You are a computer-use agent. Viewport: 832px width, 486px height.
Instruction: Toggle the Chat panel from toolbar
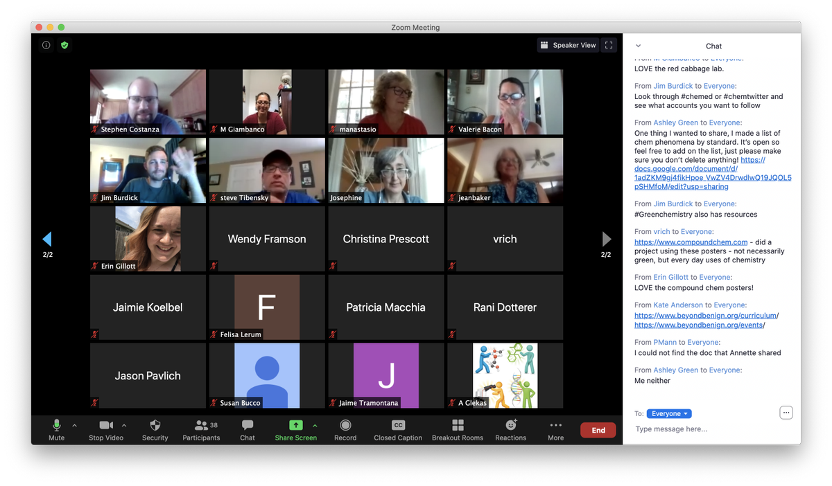click(248, 430)
